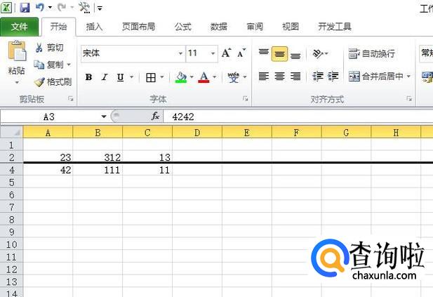
Task: Toggle Italic formatting
Action: click(105, 77)
